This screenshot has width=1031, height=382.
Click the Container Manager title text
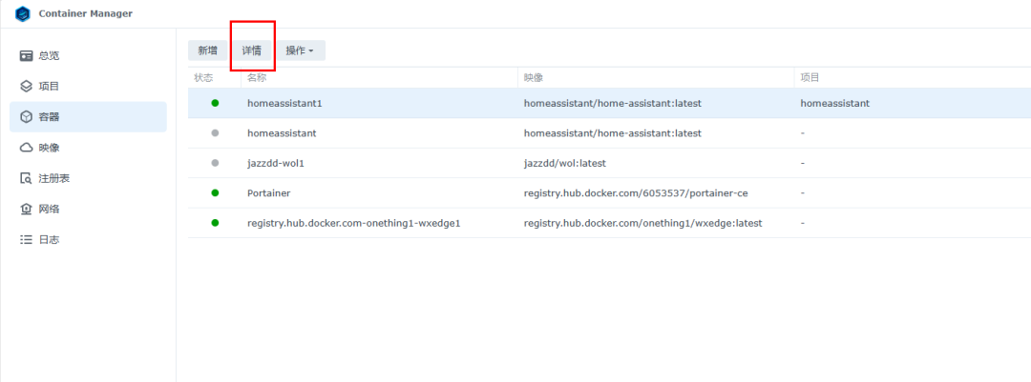(x=86, y=13)
